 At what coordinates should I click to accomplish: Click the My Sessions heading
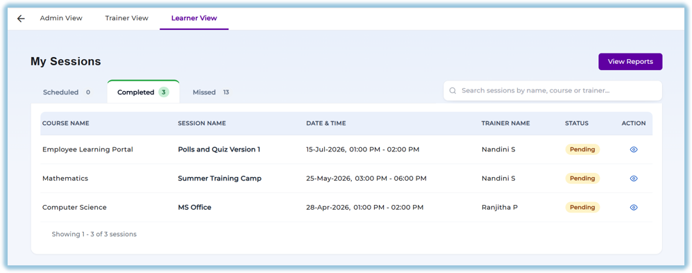pyautogui.click(x=66, y=61)
